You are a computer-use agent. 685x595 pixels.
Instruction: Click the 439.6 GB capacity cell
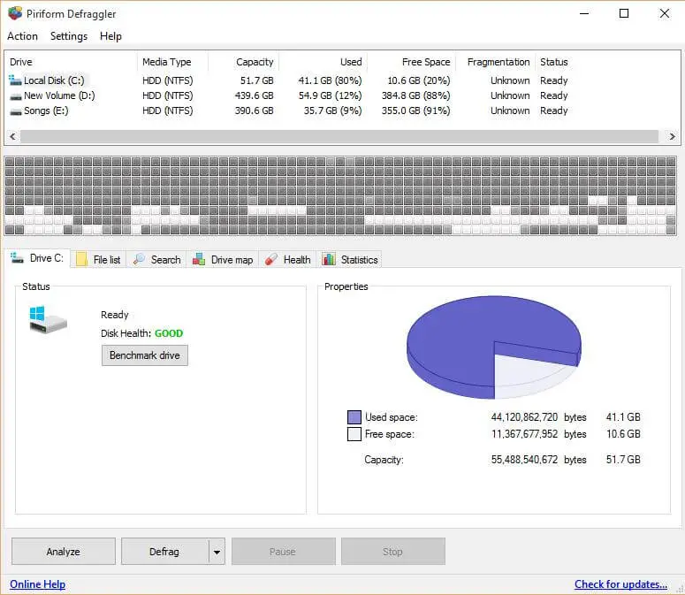(x=254, y=95)
